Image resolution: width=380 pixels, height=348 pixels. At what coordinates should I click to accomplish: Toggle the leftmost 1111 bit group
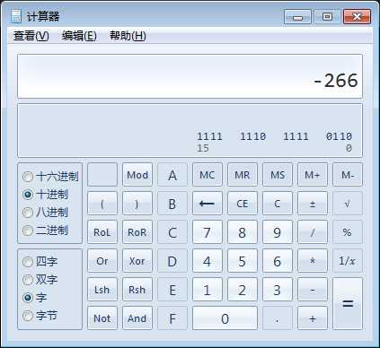tap(209, 136)
